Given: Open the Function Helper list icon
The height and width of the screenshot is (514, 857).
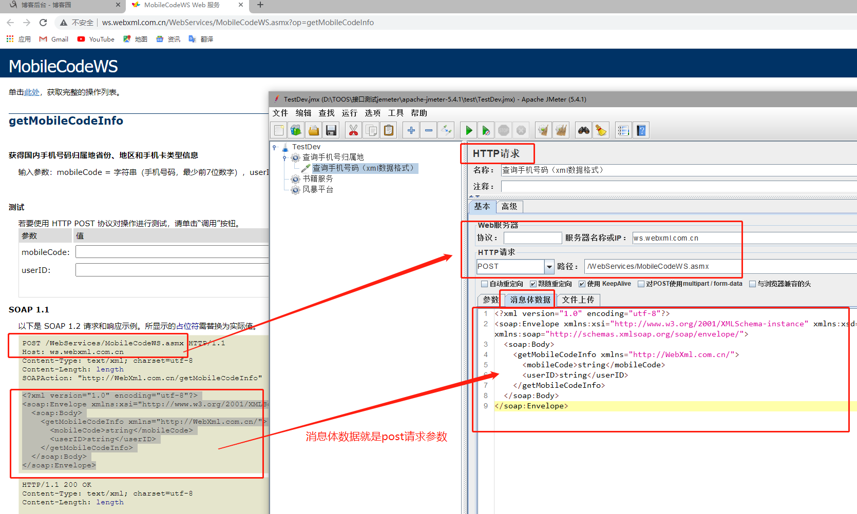Looking at the screenshot, I should pyautogui.click(x=623, y=130).
